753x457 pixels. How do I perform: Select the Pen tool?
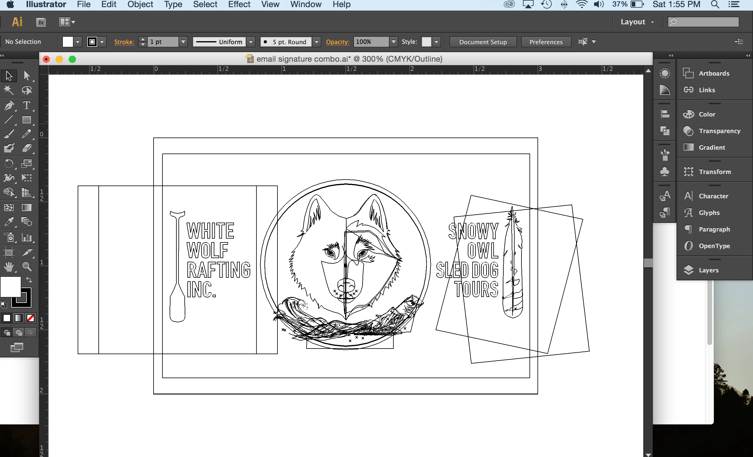[9, 106]
